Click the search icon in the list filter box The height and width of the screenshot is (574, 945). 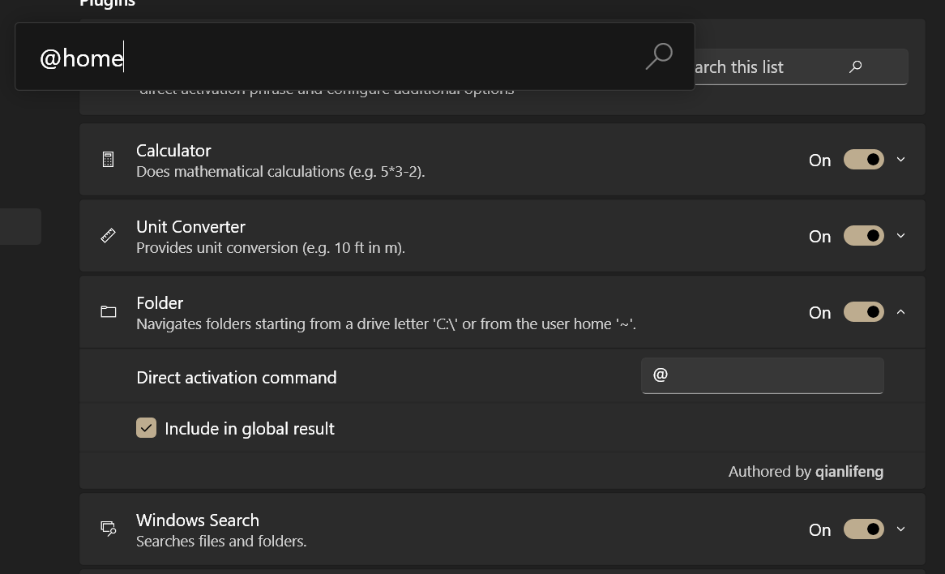pos(855,67)
